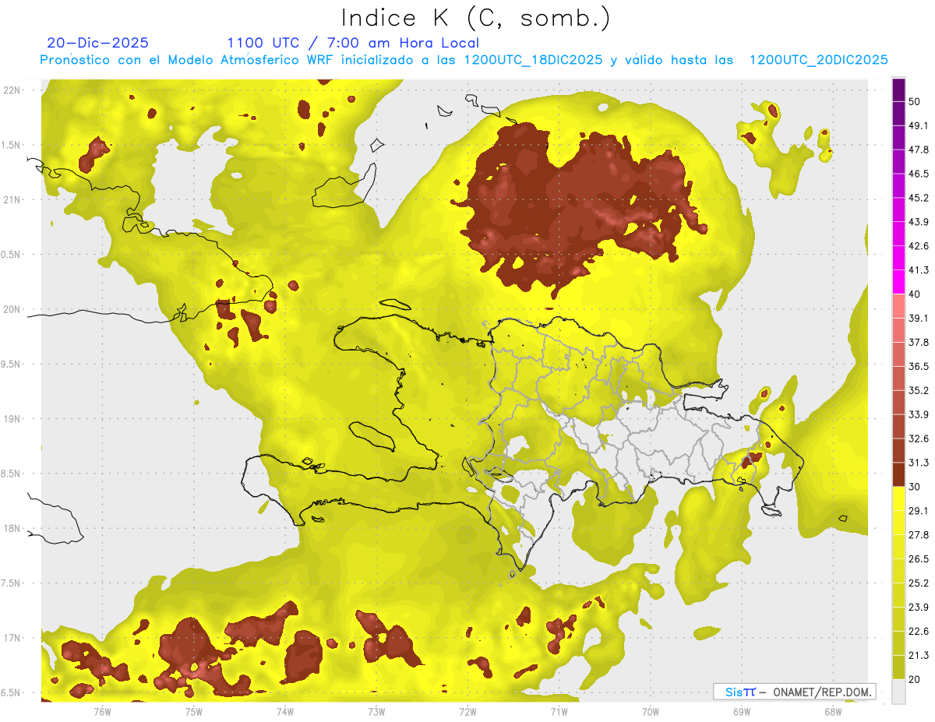The width and height of the screenshot is (935, 722).
Task: Click the 70W longitude axis label
Action: click(650, 712)
